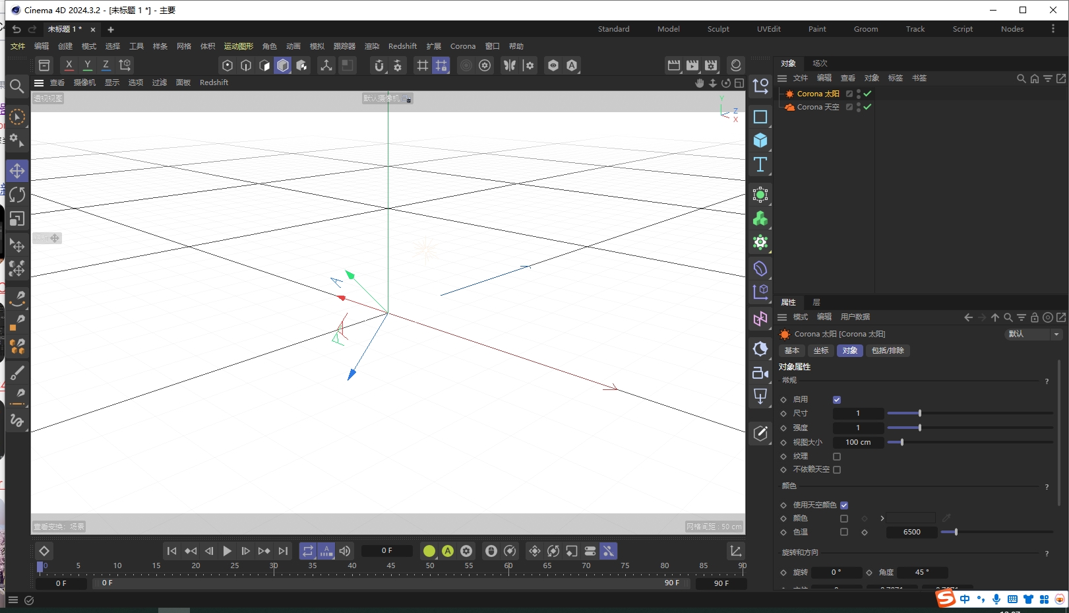Switch to Sculpt layout
Image resolution: width=1069 pixels, height=613 pixels.
coord(718,29)
